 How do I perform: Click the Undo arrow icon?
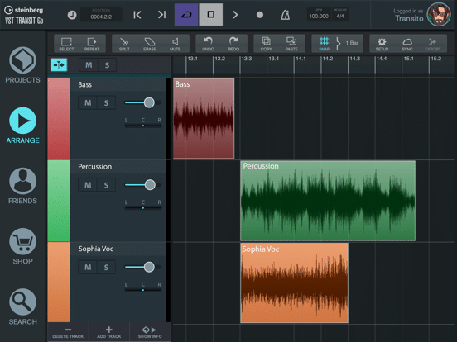[x=208, y=44]
